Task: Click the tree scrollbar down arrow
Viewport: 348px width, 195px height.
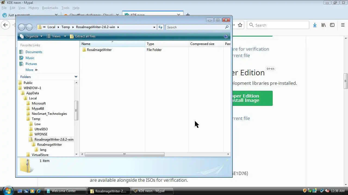Action: [x=76, y=154]
